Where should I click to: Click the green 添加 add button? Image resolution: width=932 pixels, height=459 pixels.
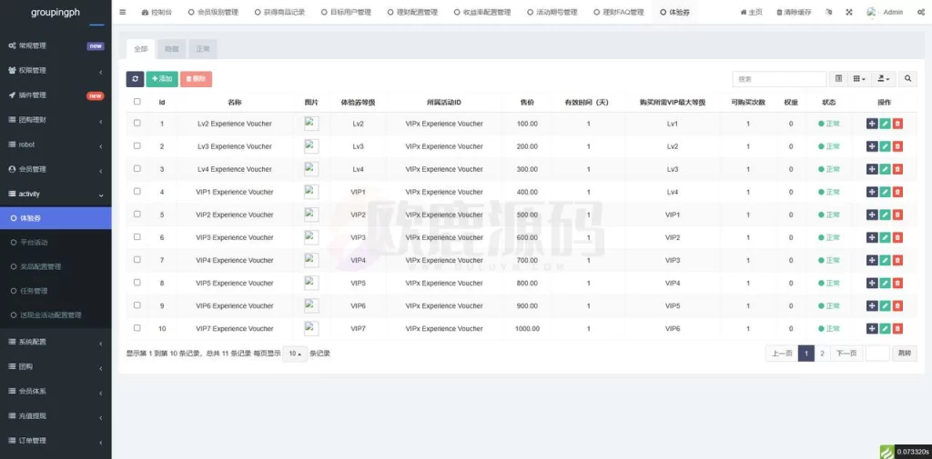(x=162, y=79)
